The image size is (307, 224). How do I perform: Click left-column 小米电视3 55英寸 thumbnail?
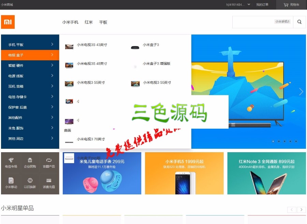69,84
